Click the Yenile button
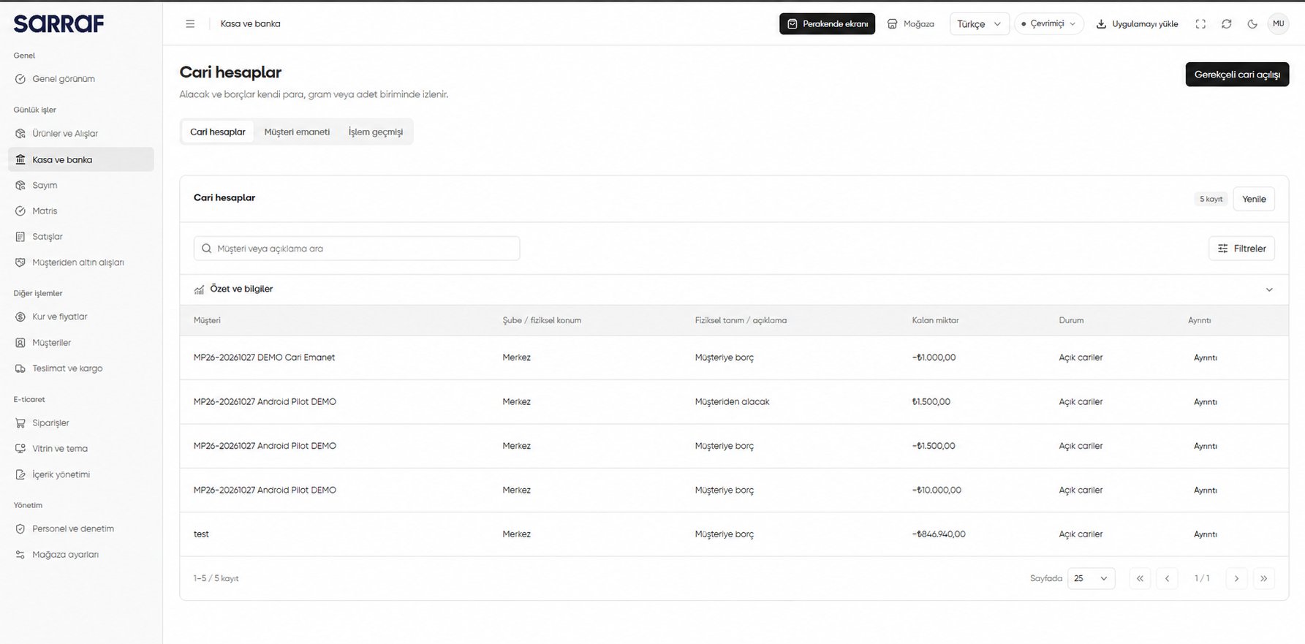The width and height of the screenshot is (1305, 644). tap(1254, 199)
